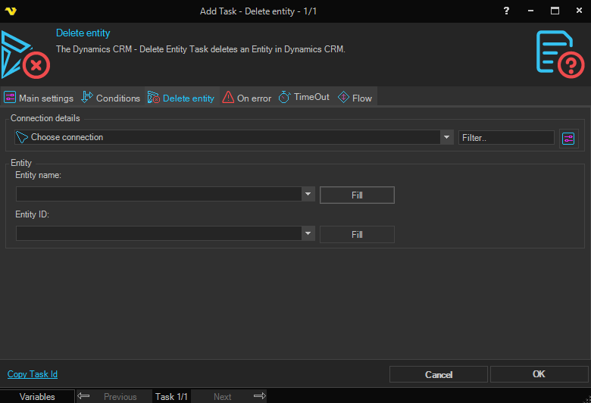Expand the Entity name dropdown arrow
Image resolution: width=591 pixels, height=403 pixels.
308,195
